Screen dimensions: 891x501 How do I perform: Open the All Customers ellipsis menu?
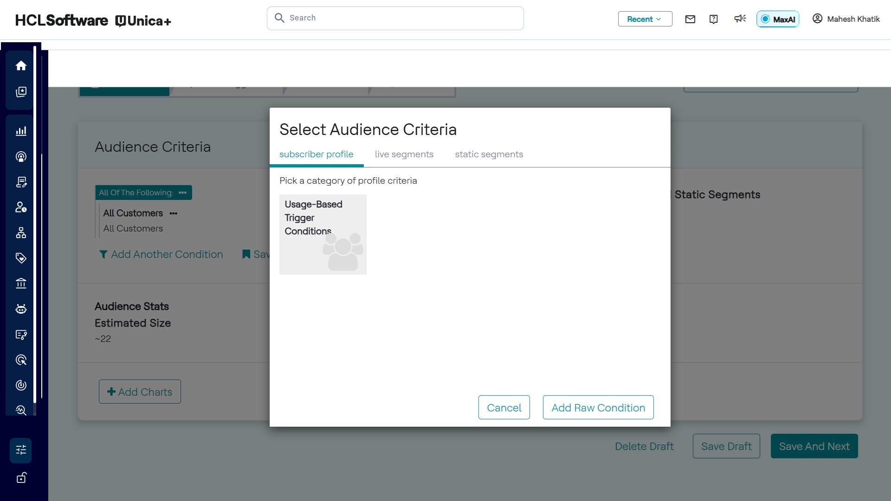tap(174, 213)
